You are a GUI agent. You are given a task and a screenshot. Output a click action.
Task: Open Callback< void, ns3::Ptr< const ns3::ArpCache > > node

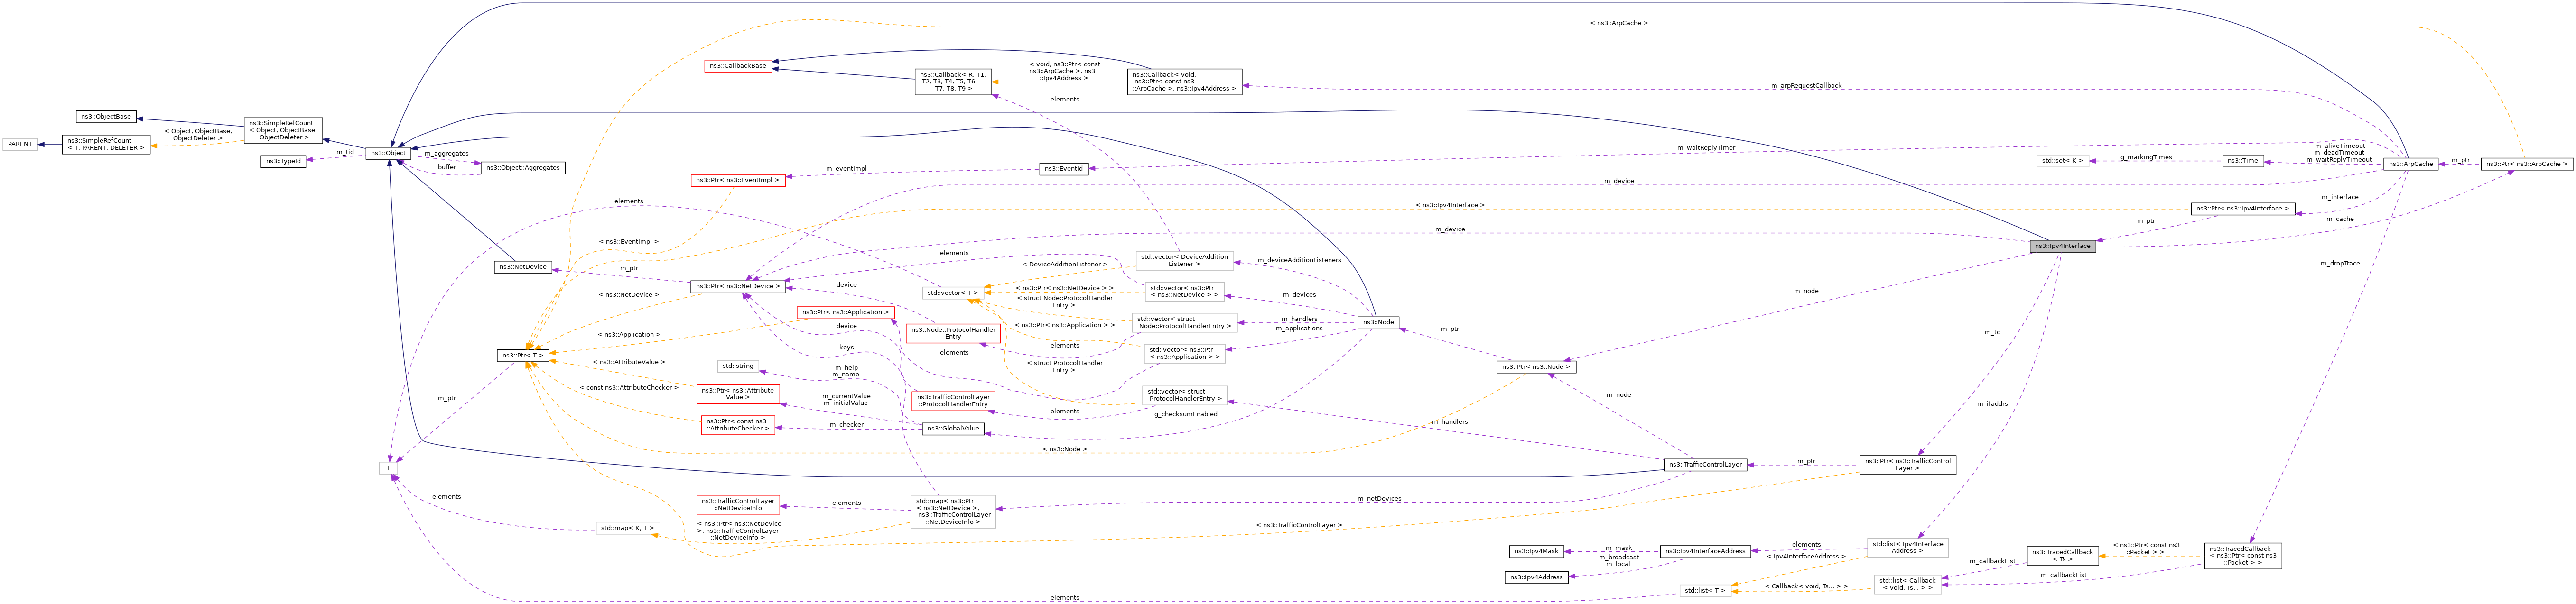1184,82
